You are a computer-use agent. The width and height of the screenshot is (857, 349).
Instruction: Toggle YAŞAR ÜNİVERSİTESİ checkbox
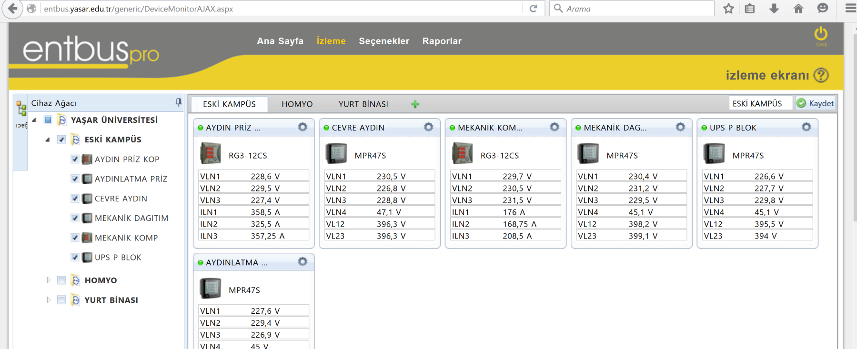pyautogui.click(x=48, y=120)
